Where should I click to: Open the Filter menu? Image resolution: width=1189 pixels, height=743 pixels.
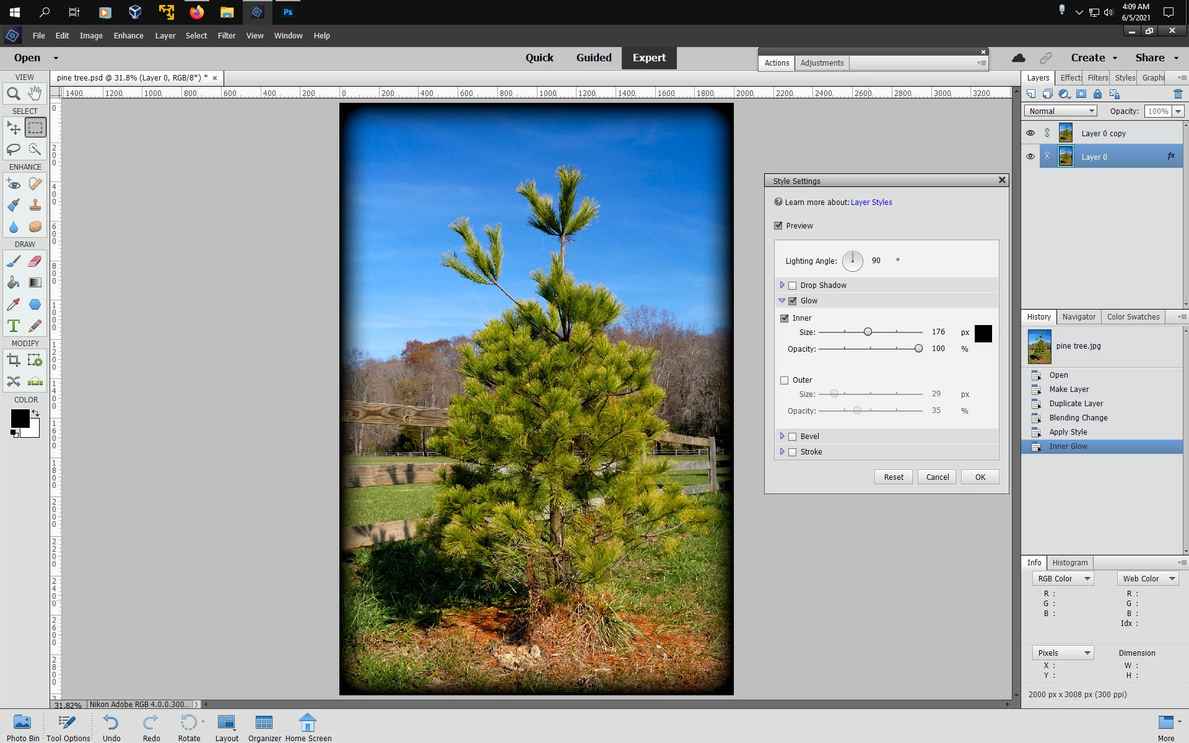(x=226, y=35)
